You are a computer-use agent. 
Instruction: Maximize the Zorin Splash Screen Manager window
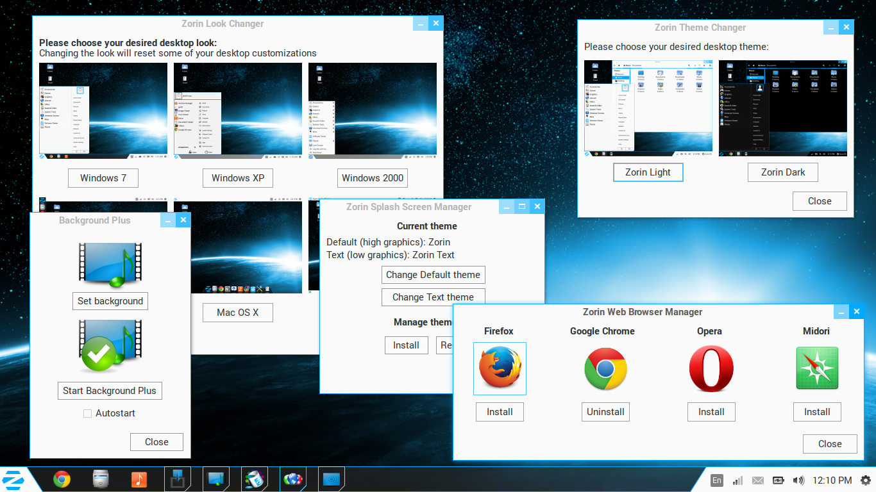pos(522,206)
